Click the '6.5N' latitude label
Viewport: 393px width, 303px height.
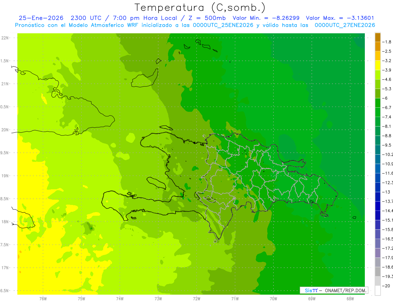[x=5, y=291]
